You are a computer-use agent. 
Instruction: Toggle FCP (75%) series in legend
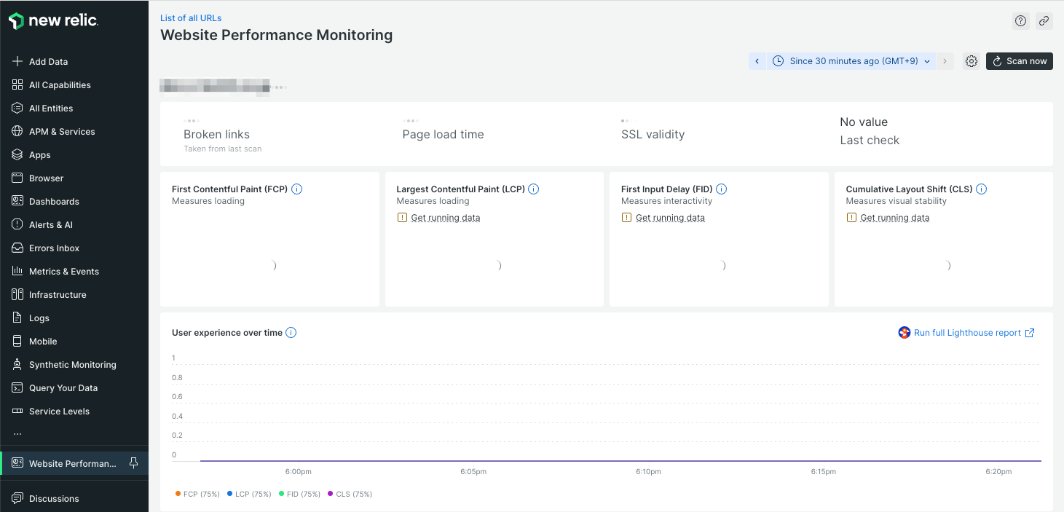(x=197, y=494)
